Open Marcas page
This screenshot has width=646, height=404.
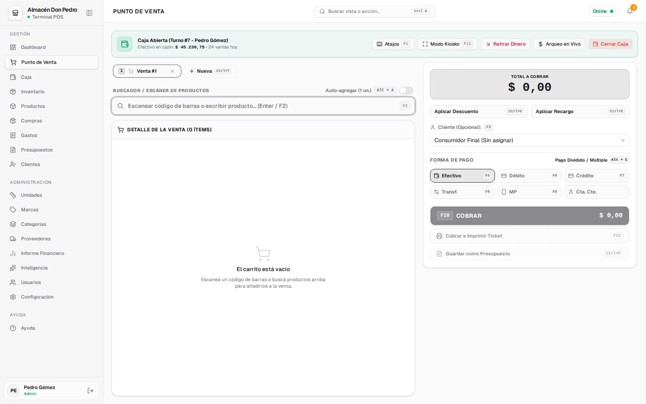(51, 210)
